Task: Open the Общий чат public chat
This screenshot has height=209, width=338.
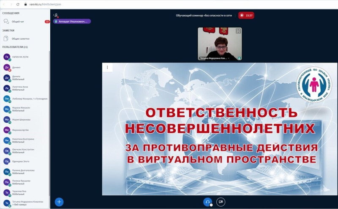Action: 18,21
